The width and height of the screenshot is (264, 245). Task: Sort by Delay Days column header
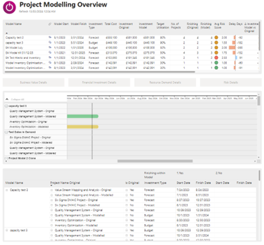click(x=236, y=24)
